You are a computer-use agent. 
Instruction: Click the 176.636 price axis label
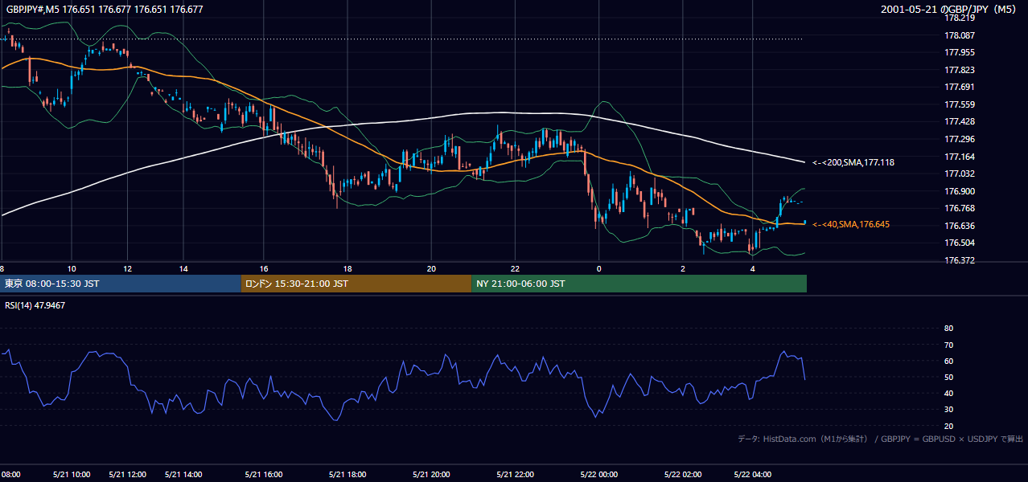pos(959,226)
